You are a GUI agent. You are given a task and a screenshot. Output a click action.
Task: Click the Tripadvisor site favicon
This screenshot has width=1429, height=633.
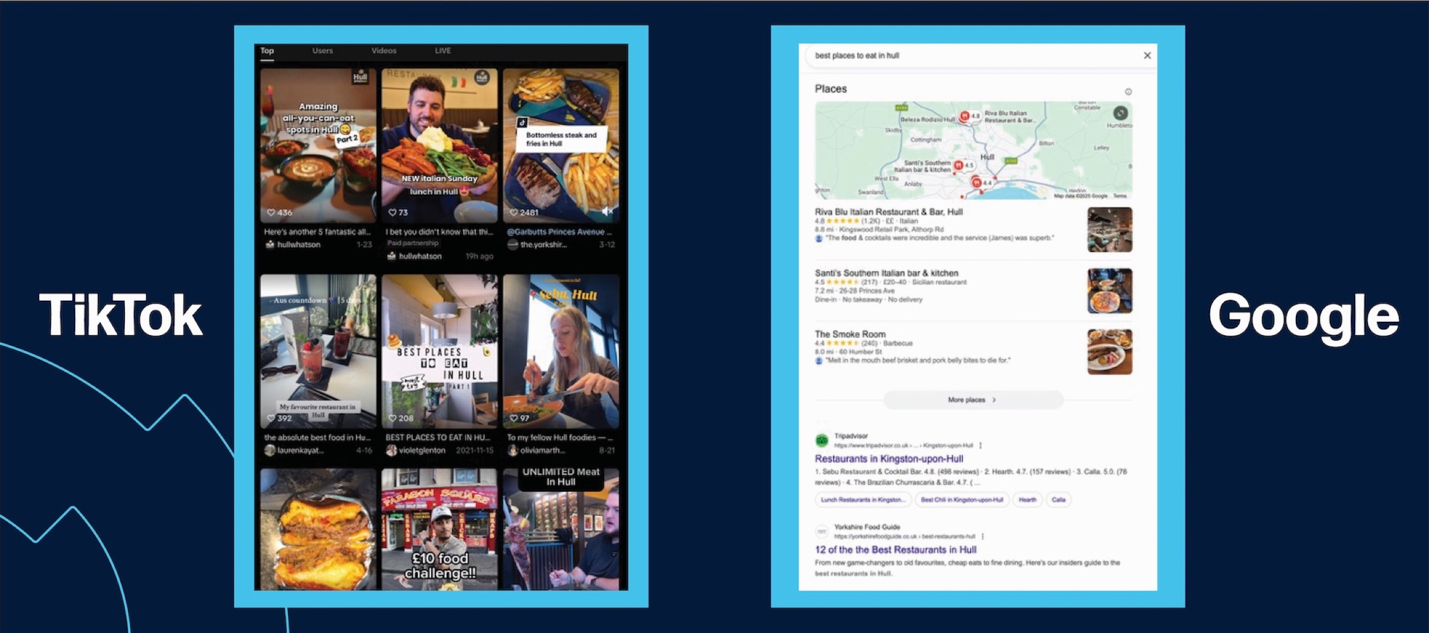tap(822, 440)
